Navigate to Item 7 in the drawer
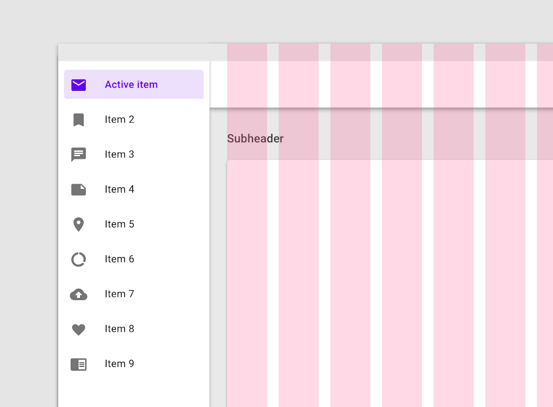 coord(119,294)
